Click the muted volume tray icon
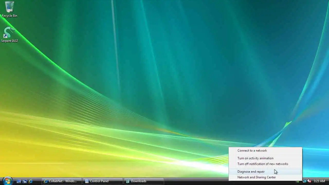 tap(309, 181)
